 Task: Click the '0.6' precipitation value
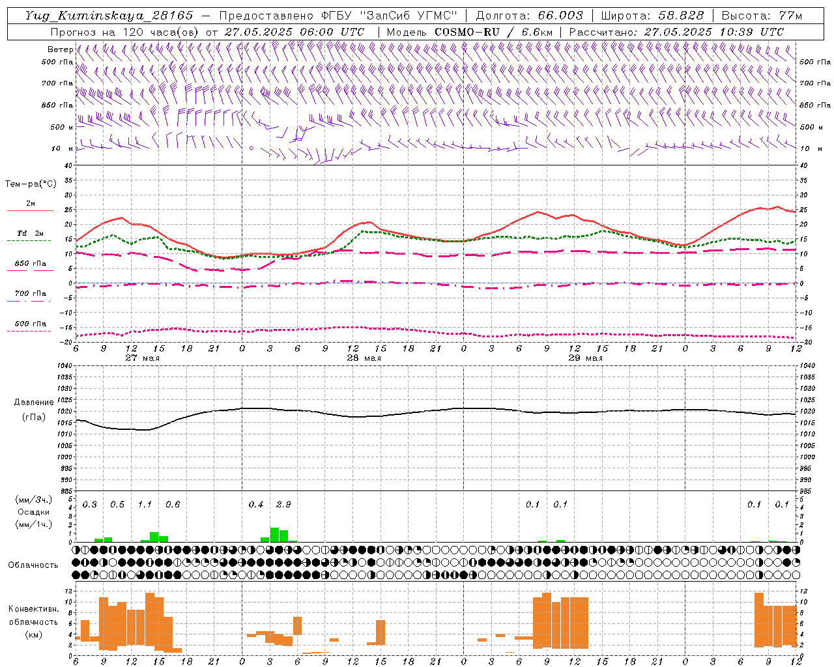(173, 505)
